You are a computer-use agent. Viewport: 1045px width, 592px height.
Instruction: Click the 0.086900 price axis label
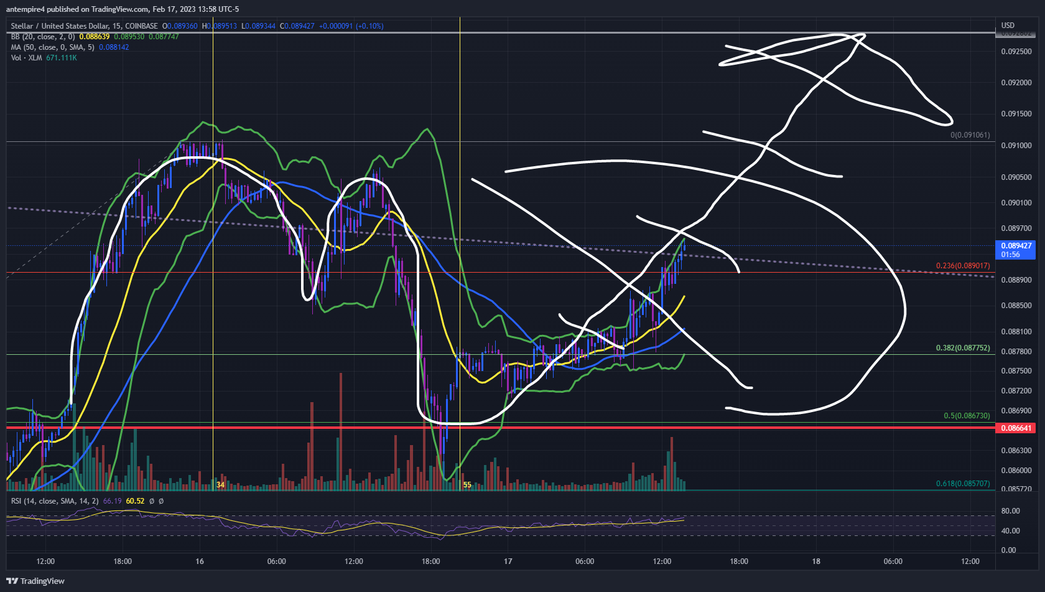click(1016, 411)
